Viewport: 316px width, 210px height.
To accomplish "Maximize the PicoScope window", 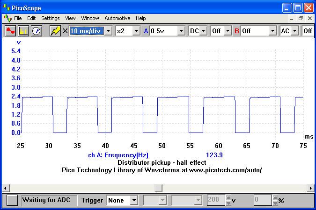I will click(x=298, y=8).
